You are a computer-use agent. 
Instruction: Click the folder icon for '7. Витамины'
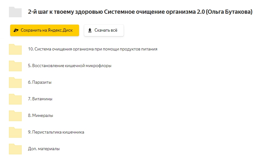click(x=15, y=99)
